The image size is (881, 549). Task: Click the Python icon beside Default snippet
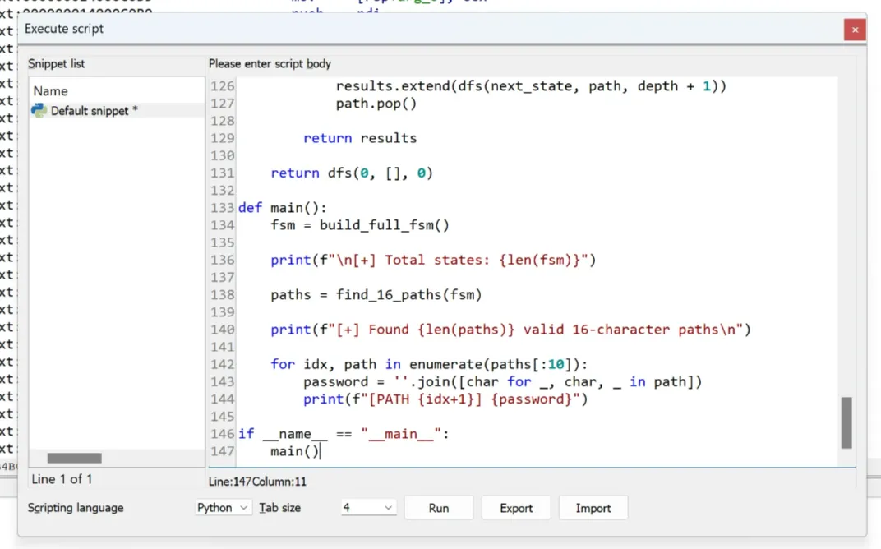click(39, 110)
